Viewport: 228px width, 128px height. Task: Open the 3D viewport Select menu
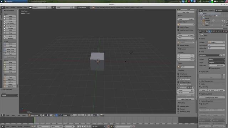[14, 115]
